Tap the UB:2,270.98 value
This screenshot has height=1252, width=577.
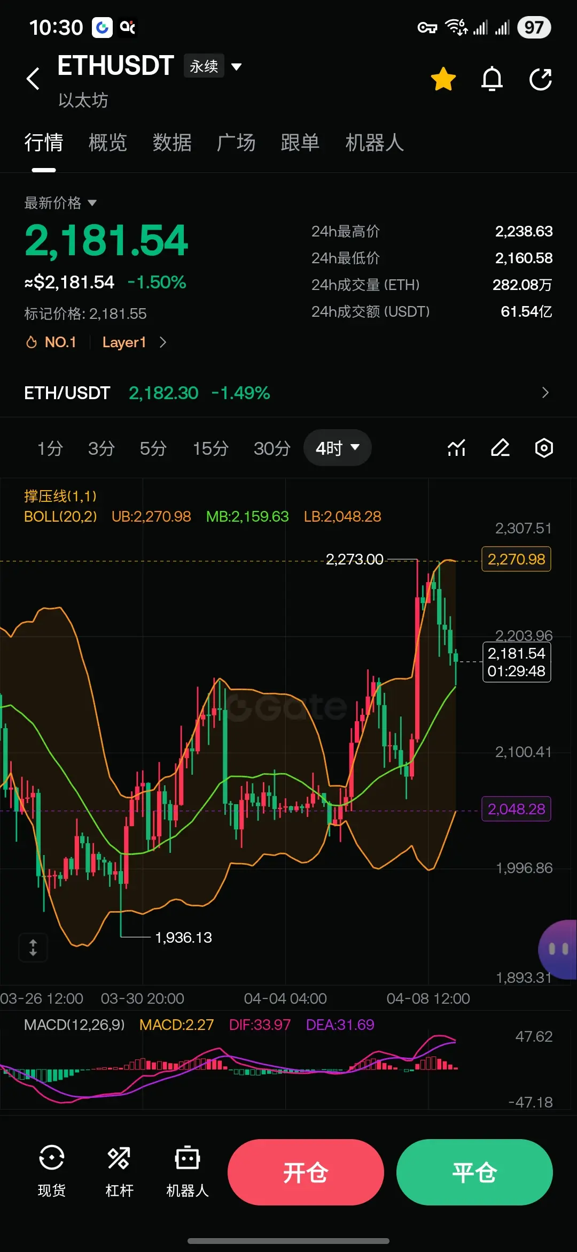point(151,516)
